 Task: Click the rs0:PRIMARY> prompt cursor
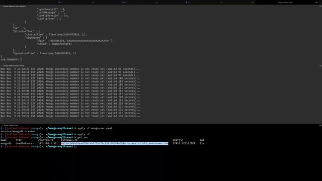pos(21,59)
